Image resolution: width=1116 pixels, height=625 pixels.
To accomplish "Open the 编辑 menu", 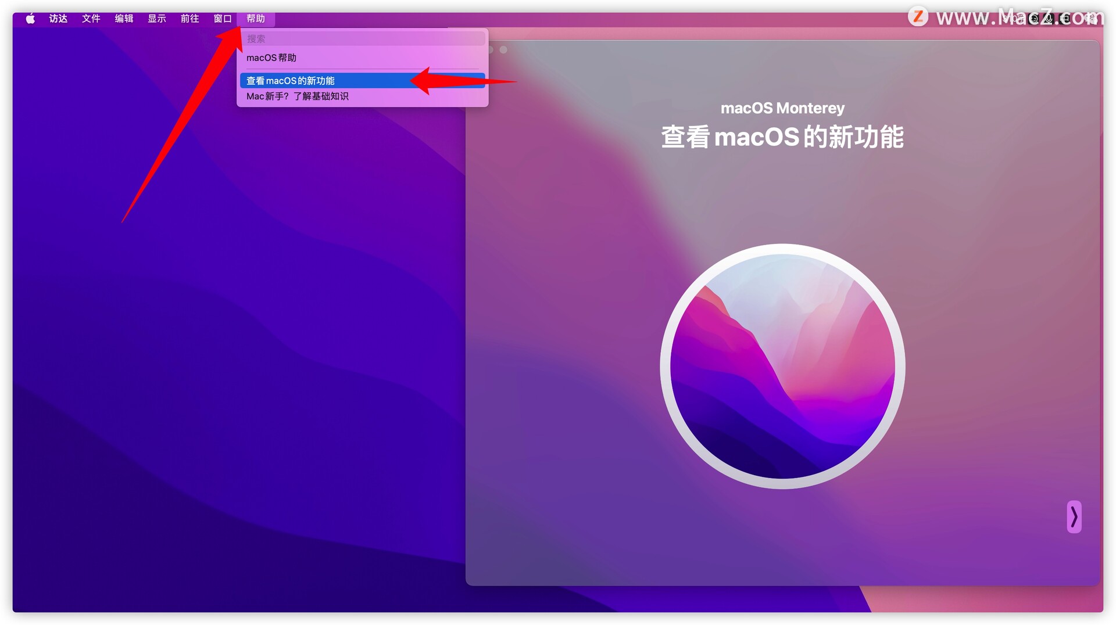I will click(124, 19).
